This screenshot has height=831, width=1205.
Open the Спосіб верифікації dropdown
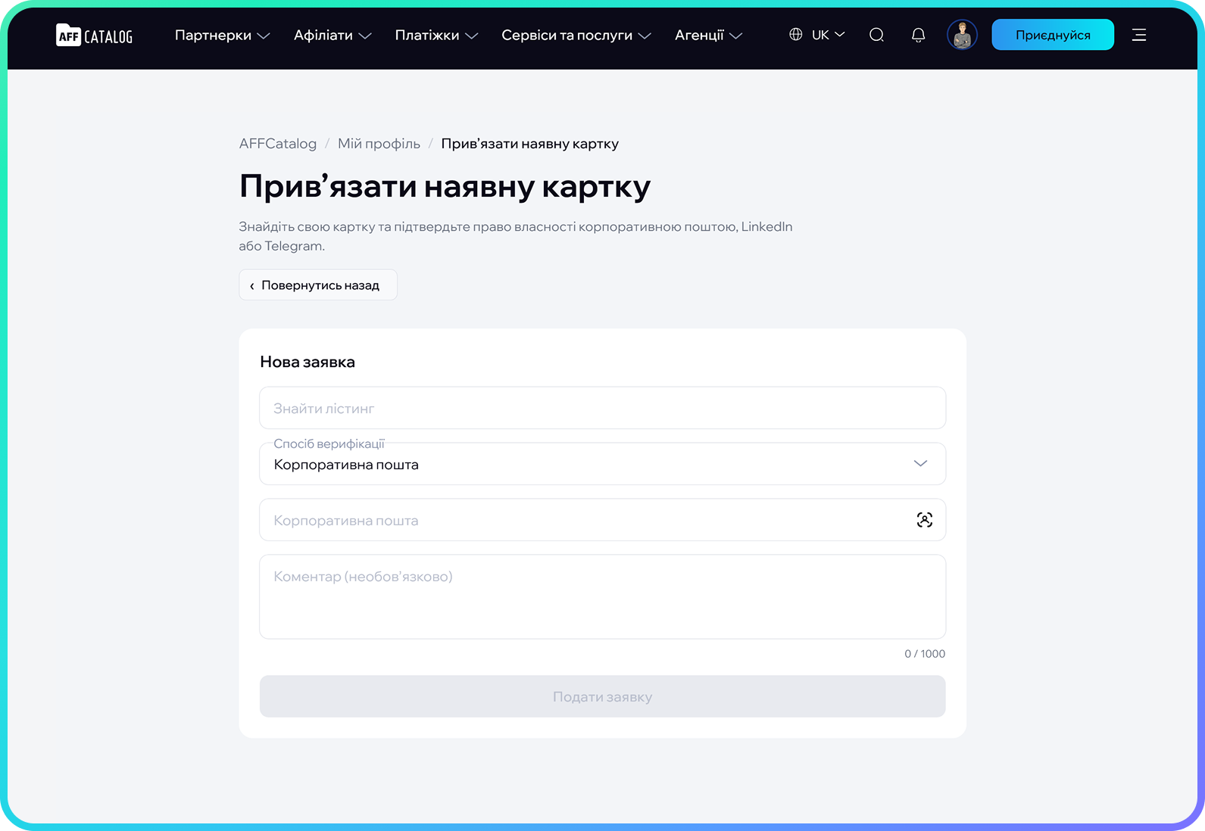click(x=602, y=464)
